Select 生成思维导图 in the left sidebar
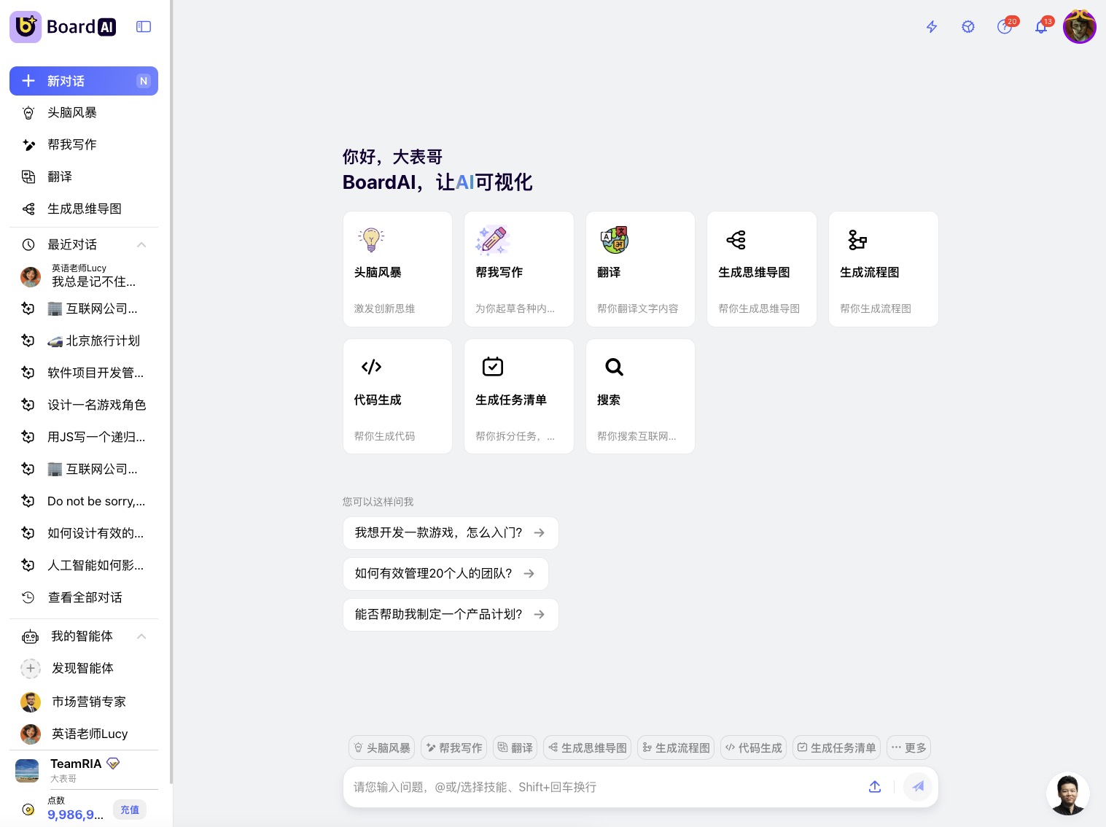 (x=84, y=209)
